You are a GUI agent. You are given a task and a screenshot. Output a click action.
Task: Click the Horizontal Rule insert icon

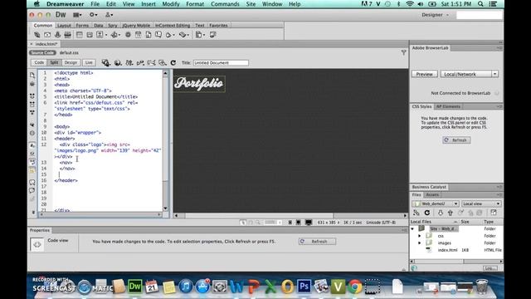coord(68,35)
